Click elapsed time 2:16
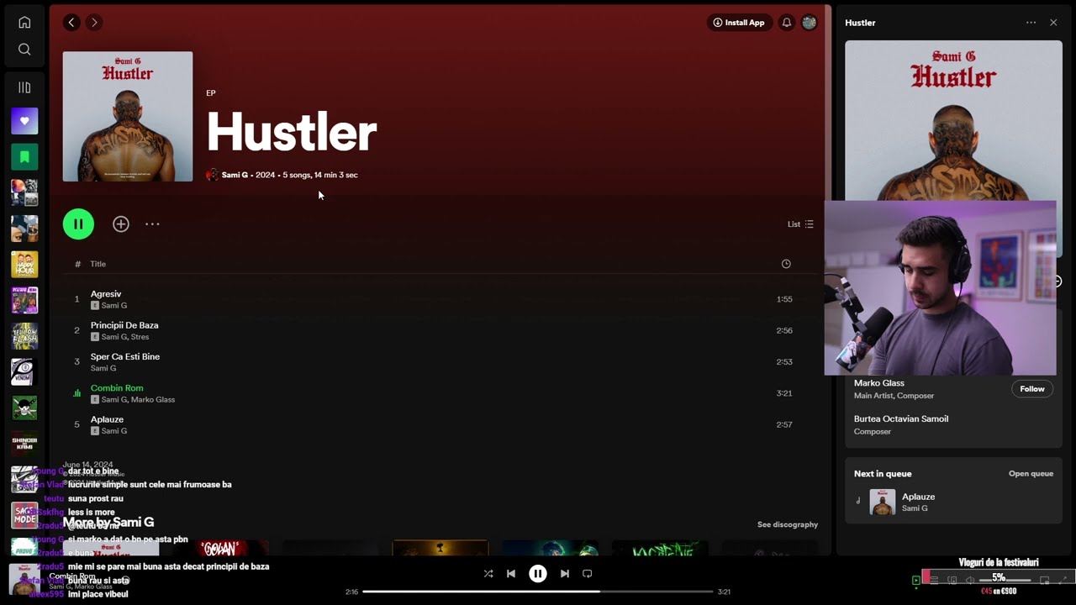The width and height of the screenshot is (1076, 605). click(351, 592)
